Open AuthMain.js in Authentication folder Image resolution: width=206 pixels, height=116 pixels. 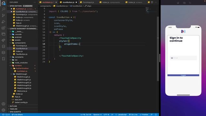(22, 71)
